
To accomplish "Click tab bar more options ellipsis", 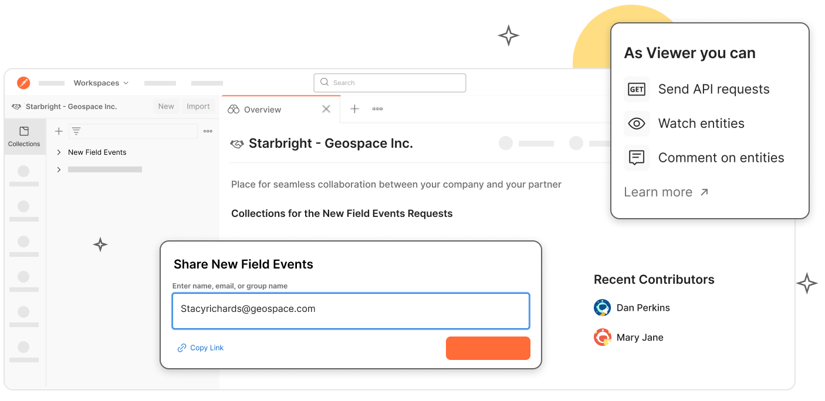I will (377, 109).
